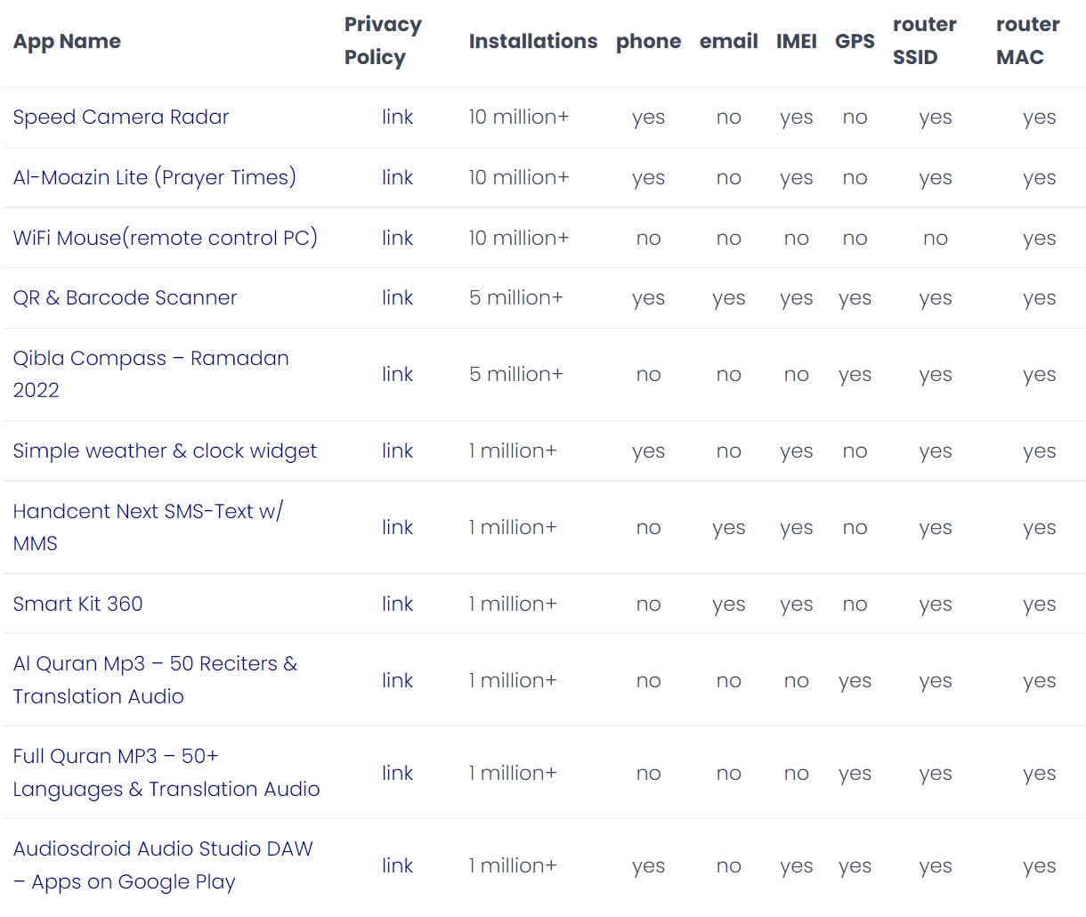The height and width of the screenshot is (917, 1086).
Task: Open privacy policy link for Speed Camera Radar
Action: coord(397,118)
